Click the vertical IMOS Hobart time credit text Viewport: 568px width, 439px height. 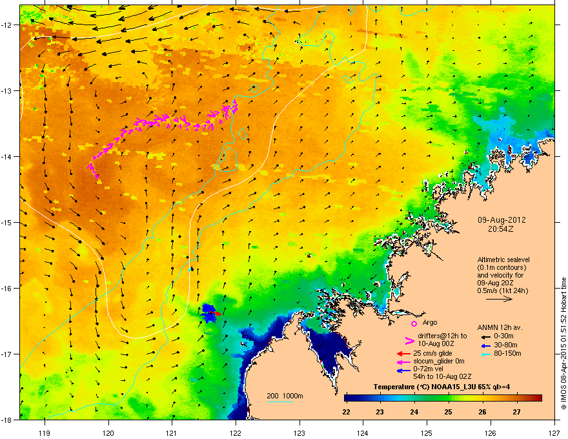click(563, 343)
